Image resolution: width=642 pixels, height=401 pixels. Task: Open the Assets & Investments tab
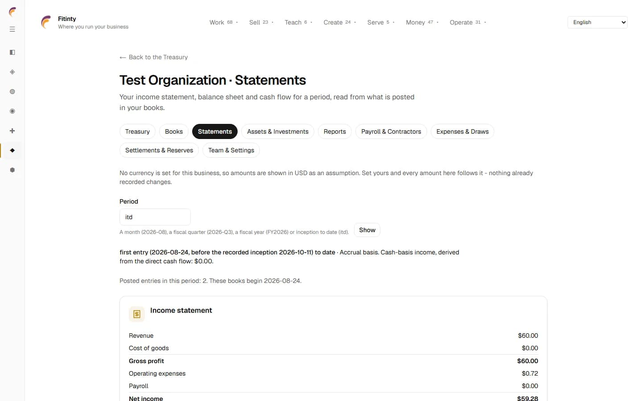(x=278, y=131)
